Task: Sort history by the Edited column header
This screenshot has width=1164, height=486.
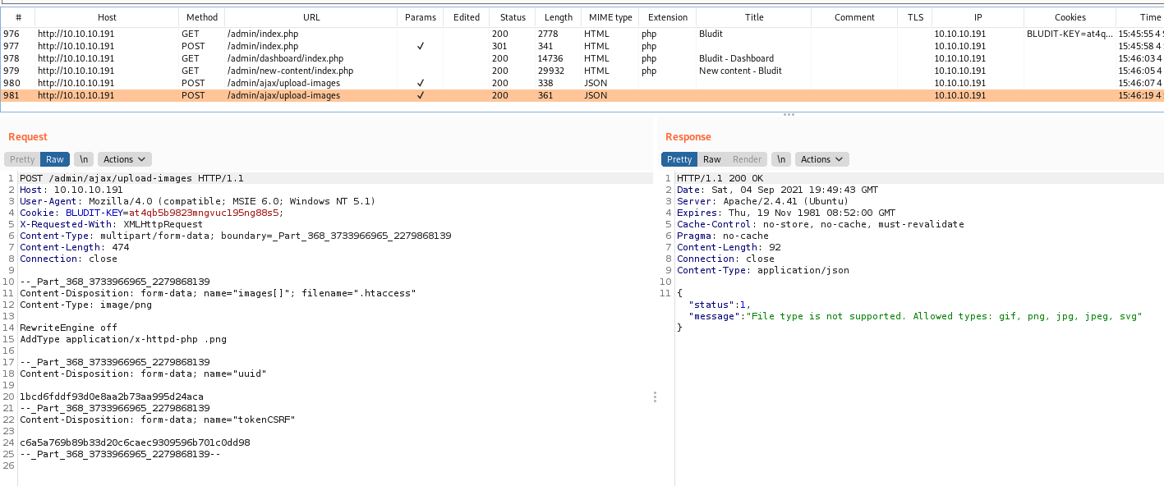Action: tap(467, 17)
